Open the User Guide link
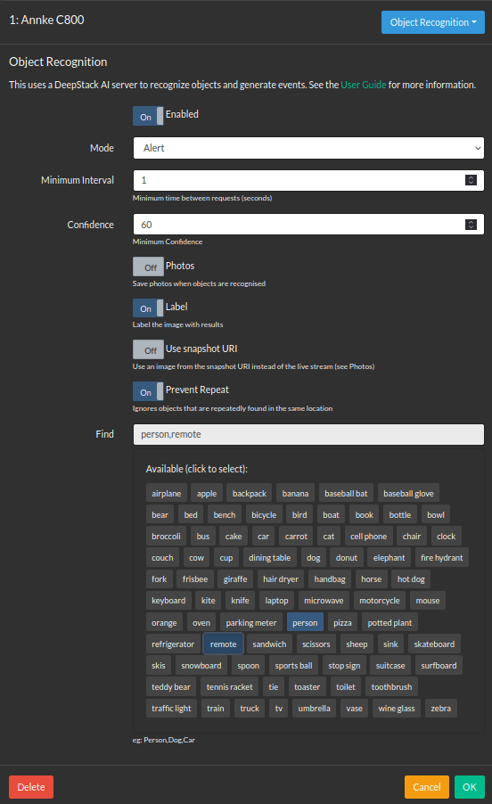The image size is (492, 804). coord(364,85)
